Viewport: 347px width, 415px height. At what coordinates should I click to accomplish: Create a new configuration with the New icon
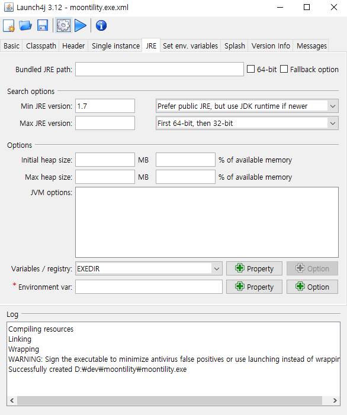(9, 25)
